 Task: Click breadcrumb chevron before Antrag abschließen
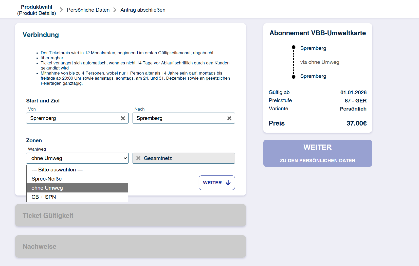[115, 10]
